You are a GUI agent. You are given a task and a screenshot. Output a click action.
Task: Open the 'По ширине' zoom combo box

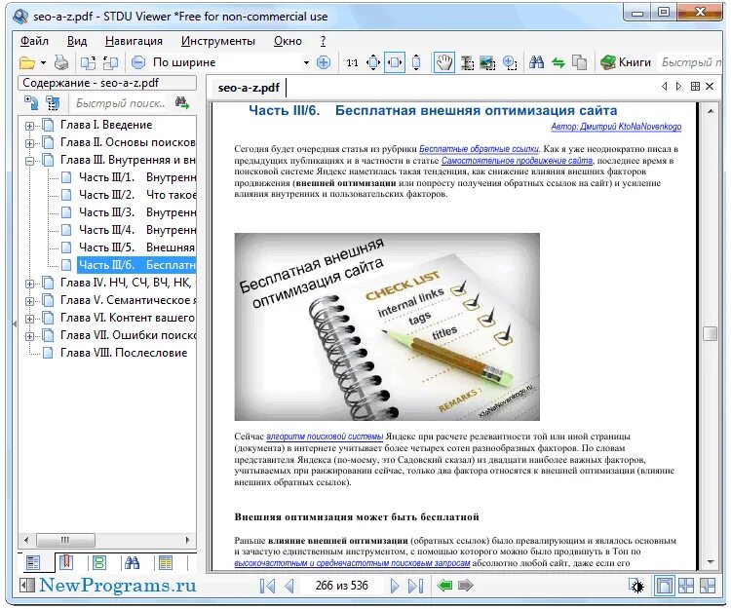click(231, 62)
